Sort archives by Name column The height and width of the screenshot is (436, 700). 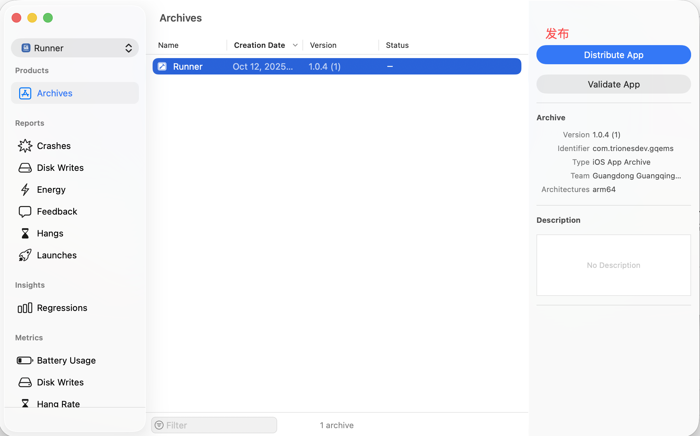click(x=168, y=45)
